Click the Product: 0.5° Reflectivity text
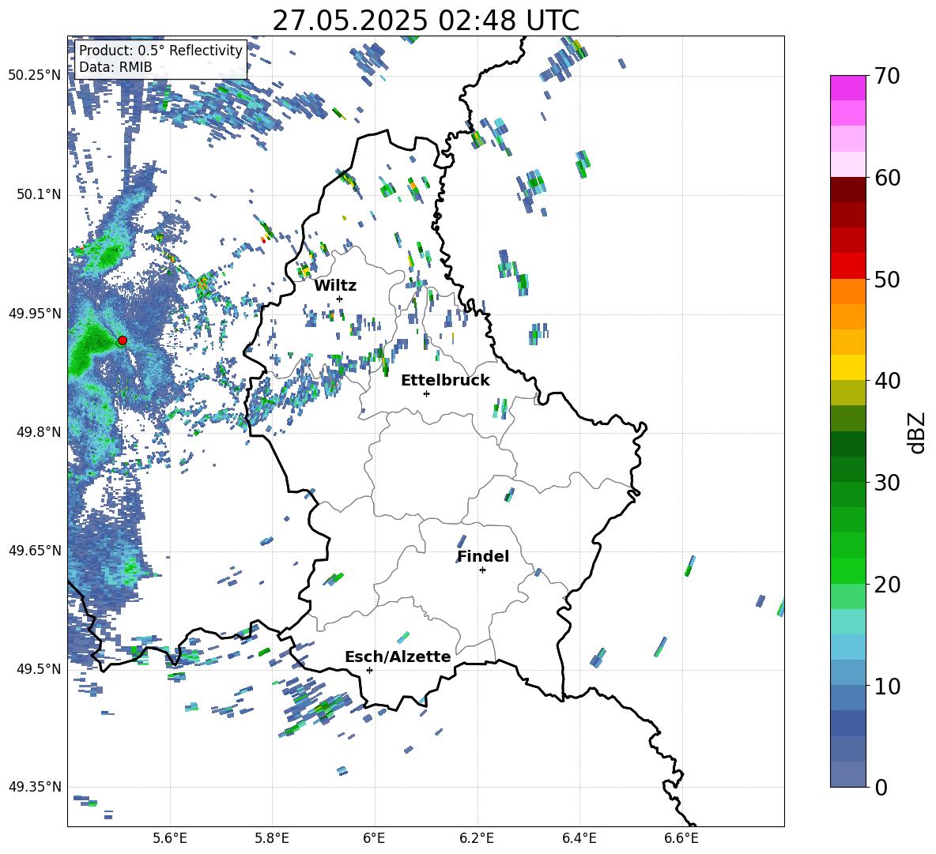936x854 pixels. [160, 51]
